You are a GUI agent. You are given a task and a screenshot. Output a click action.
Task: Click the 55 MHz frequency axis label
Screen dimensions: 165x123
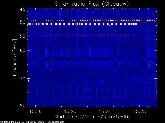23,36
